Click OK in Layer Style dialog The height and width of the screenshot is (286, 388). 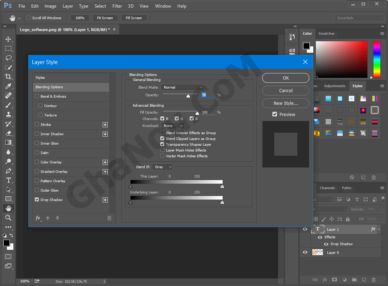click(285, 78)
